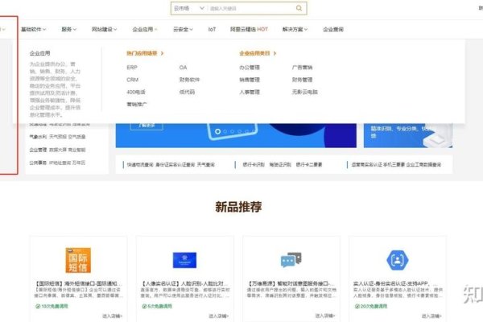
Task: Click 进入店铺 in the 人像实名认证 card
Action: click(x=219, y=316)
